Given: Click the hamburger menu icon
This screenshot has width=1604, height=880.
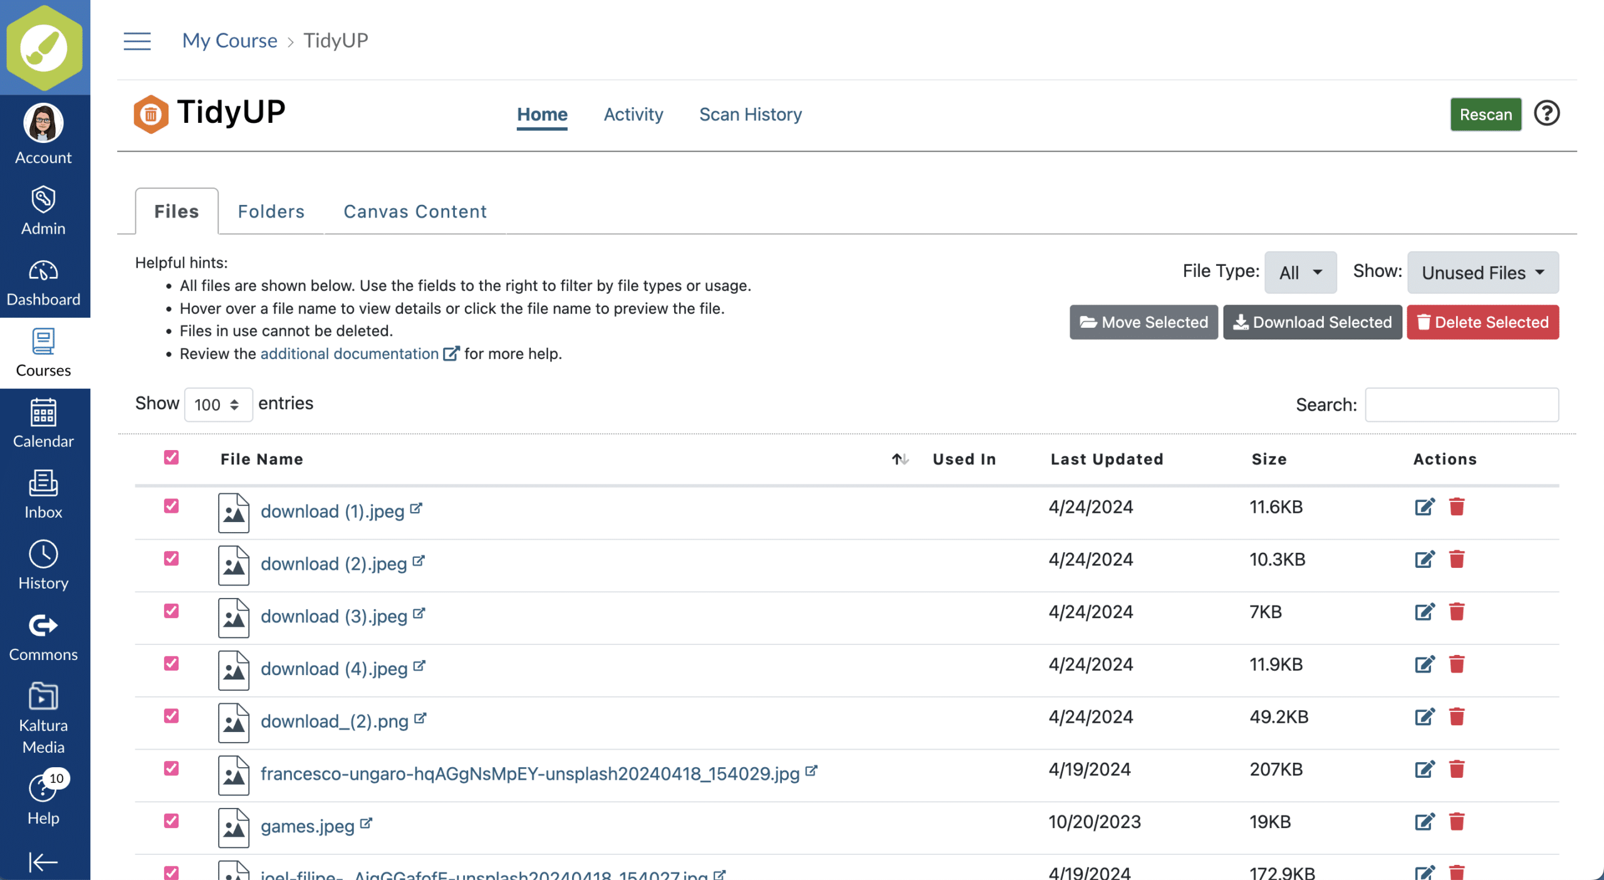Looking at the screenshot, I should click(137, 41).
